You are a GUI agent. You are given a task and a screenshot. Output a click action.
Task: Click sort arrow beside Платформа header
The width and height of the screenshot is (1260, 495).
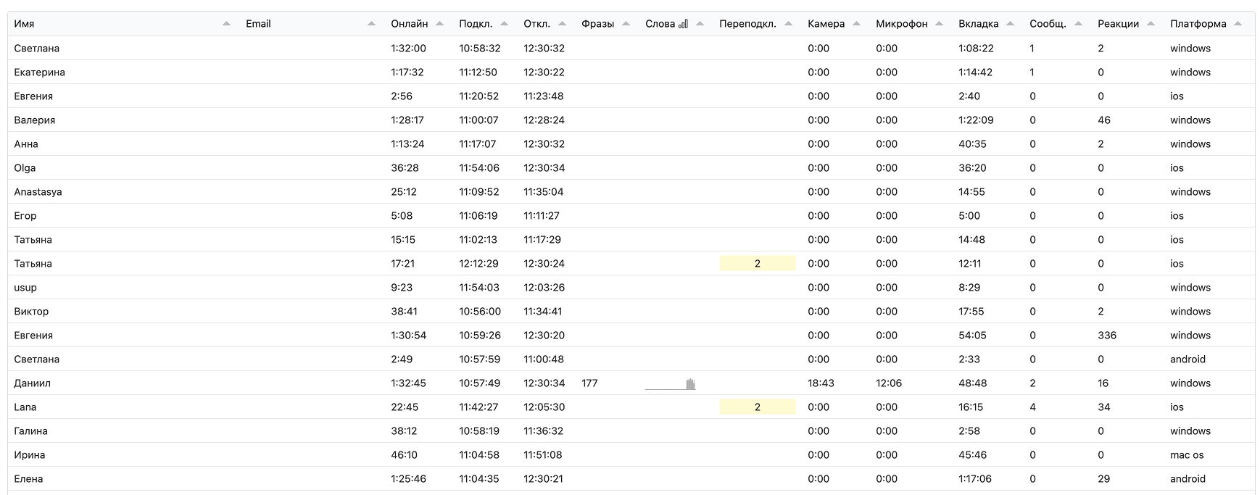coord(1238,24)
